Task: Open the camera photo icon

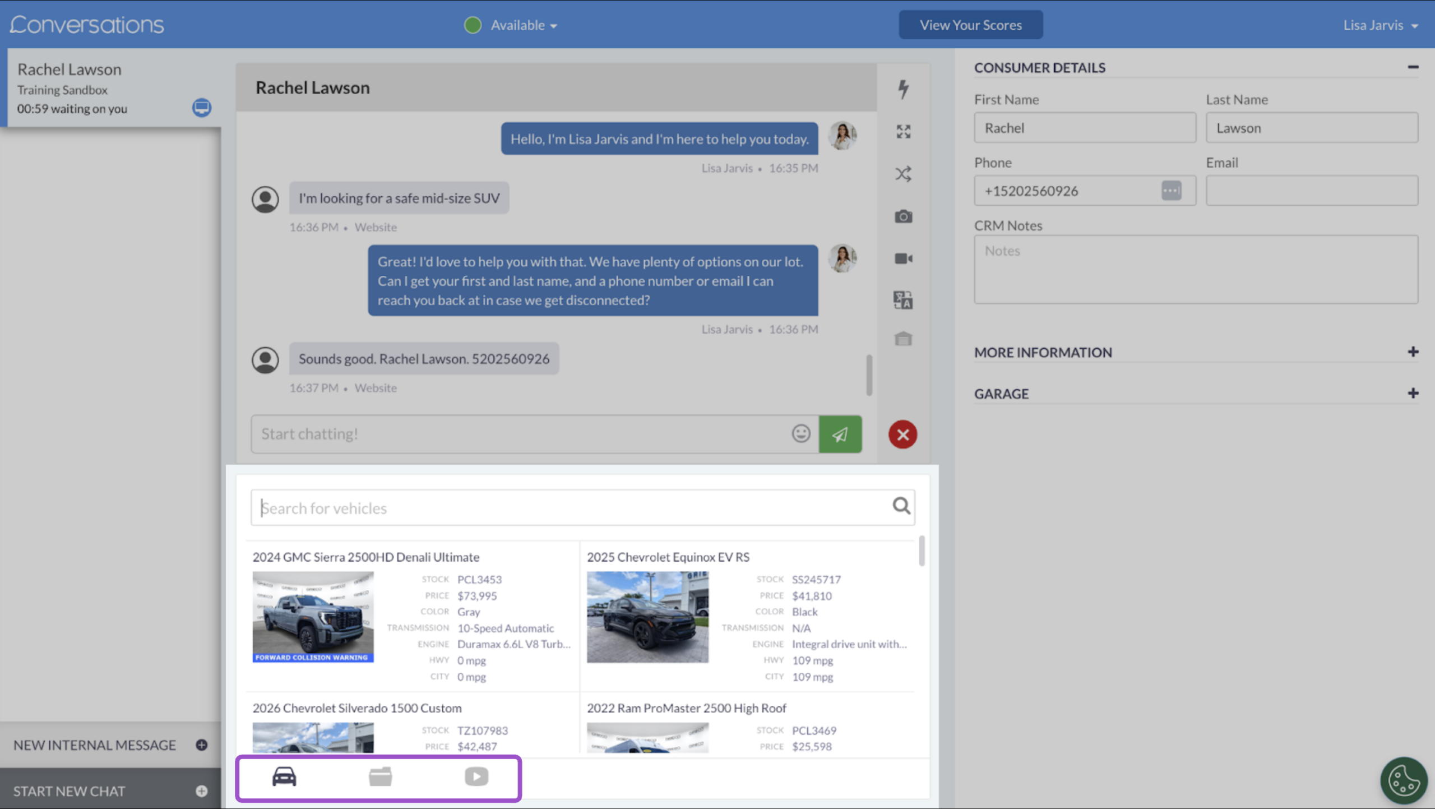Action: (903, 216)
